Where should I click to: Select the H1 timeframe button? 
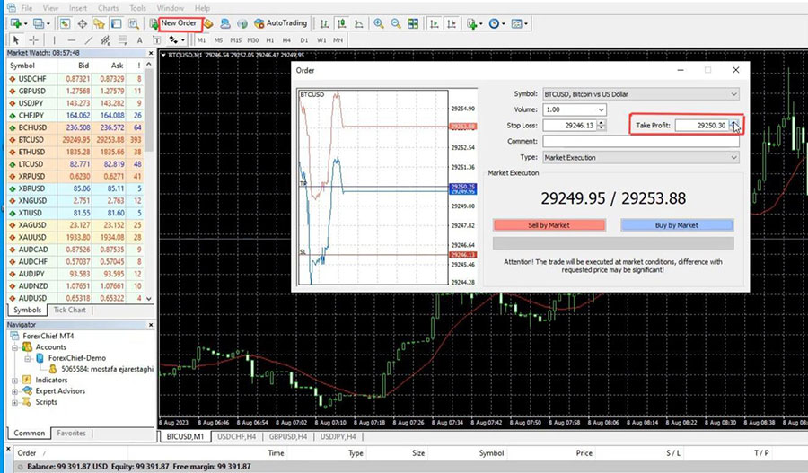point(269,40)
